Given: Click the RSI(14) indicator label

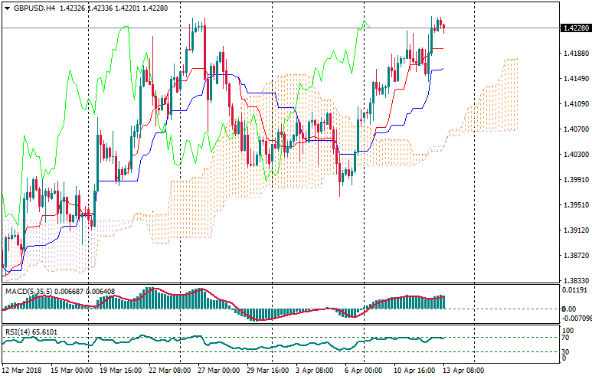Looking at the screenshot, I should (18, 332).
